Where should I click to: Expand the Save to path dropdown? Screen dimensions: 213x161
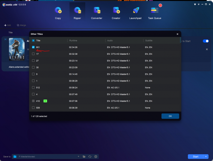(x=78, y=156)
